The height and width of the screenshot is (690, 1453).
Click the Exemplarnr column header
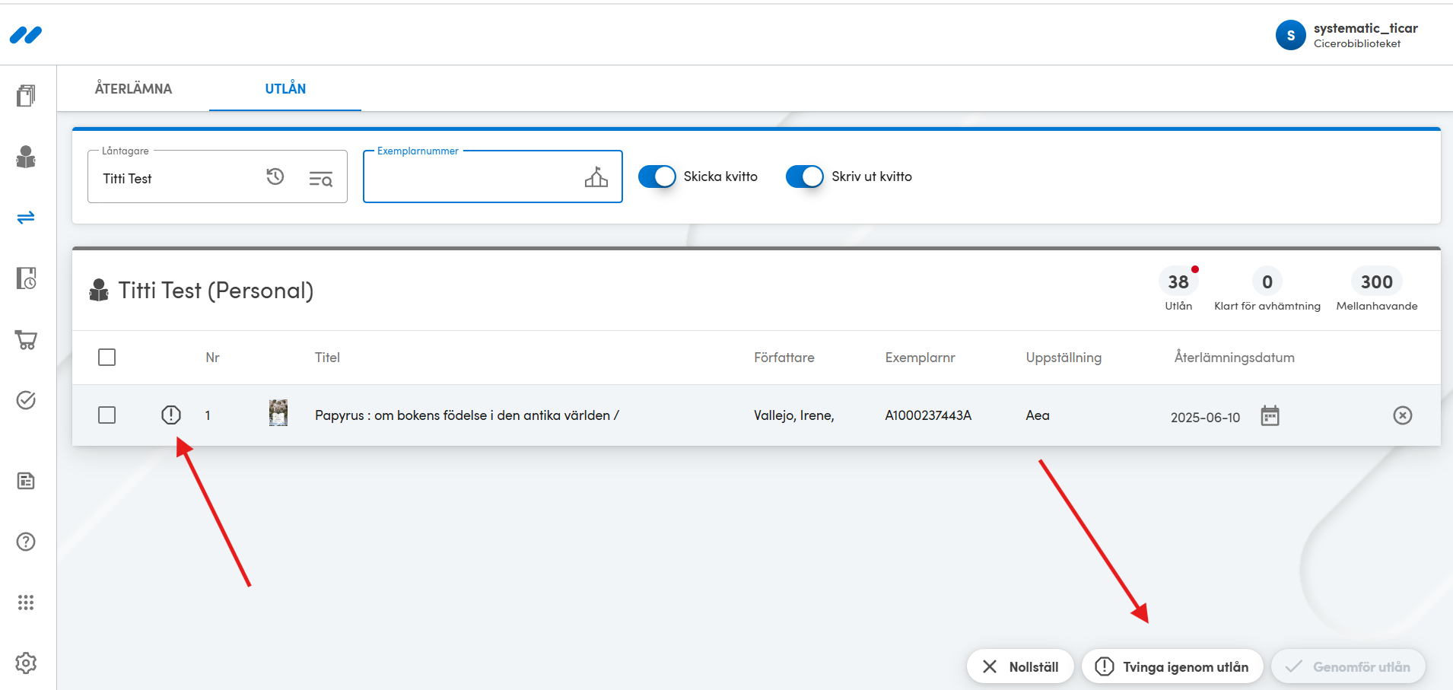[x=920, y=358]
